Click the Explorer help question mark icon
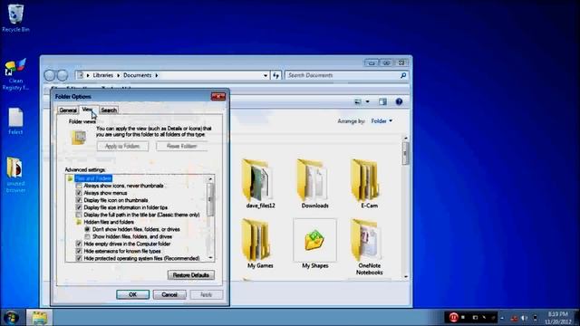Screen dimensions: 580x326 399,101
